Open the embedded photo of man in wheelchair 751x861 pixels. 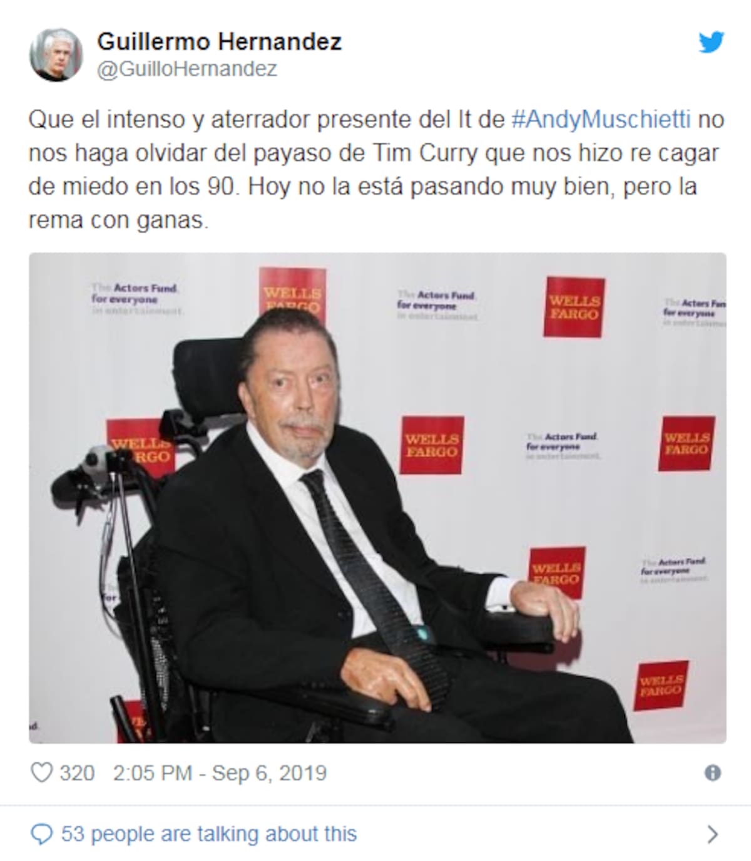[x=377, y=498]
